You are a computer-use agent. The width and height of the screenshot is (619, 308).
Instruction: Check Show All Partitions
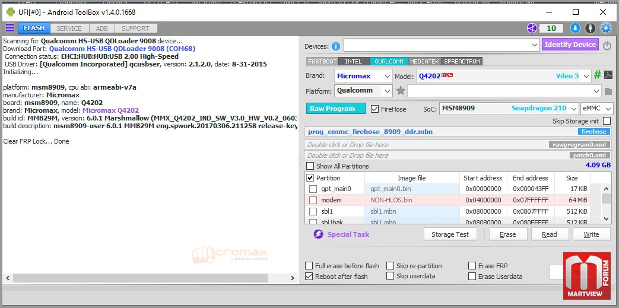[310, 166]
